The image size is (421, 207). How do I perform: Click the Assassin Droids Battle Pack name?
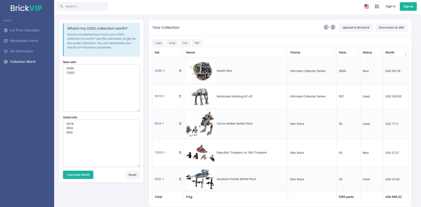coord(236,179)
